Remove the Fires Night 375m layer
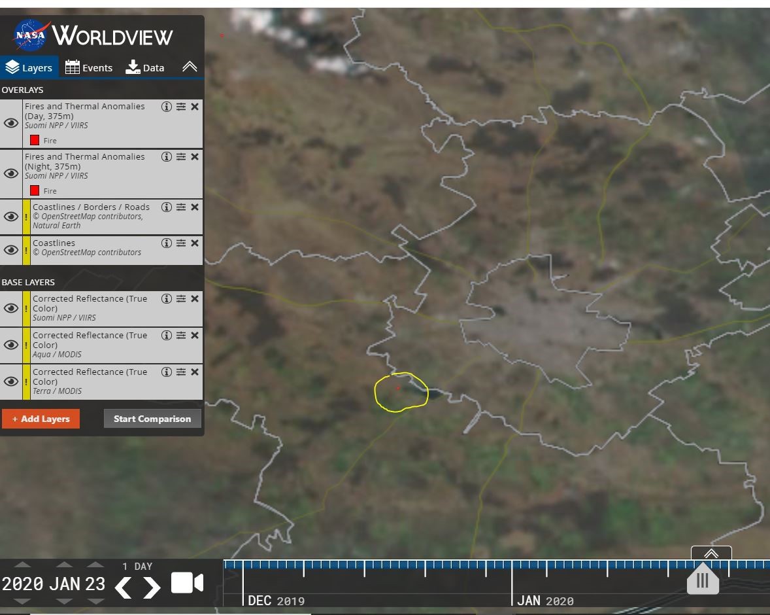 point(195,157)
